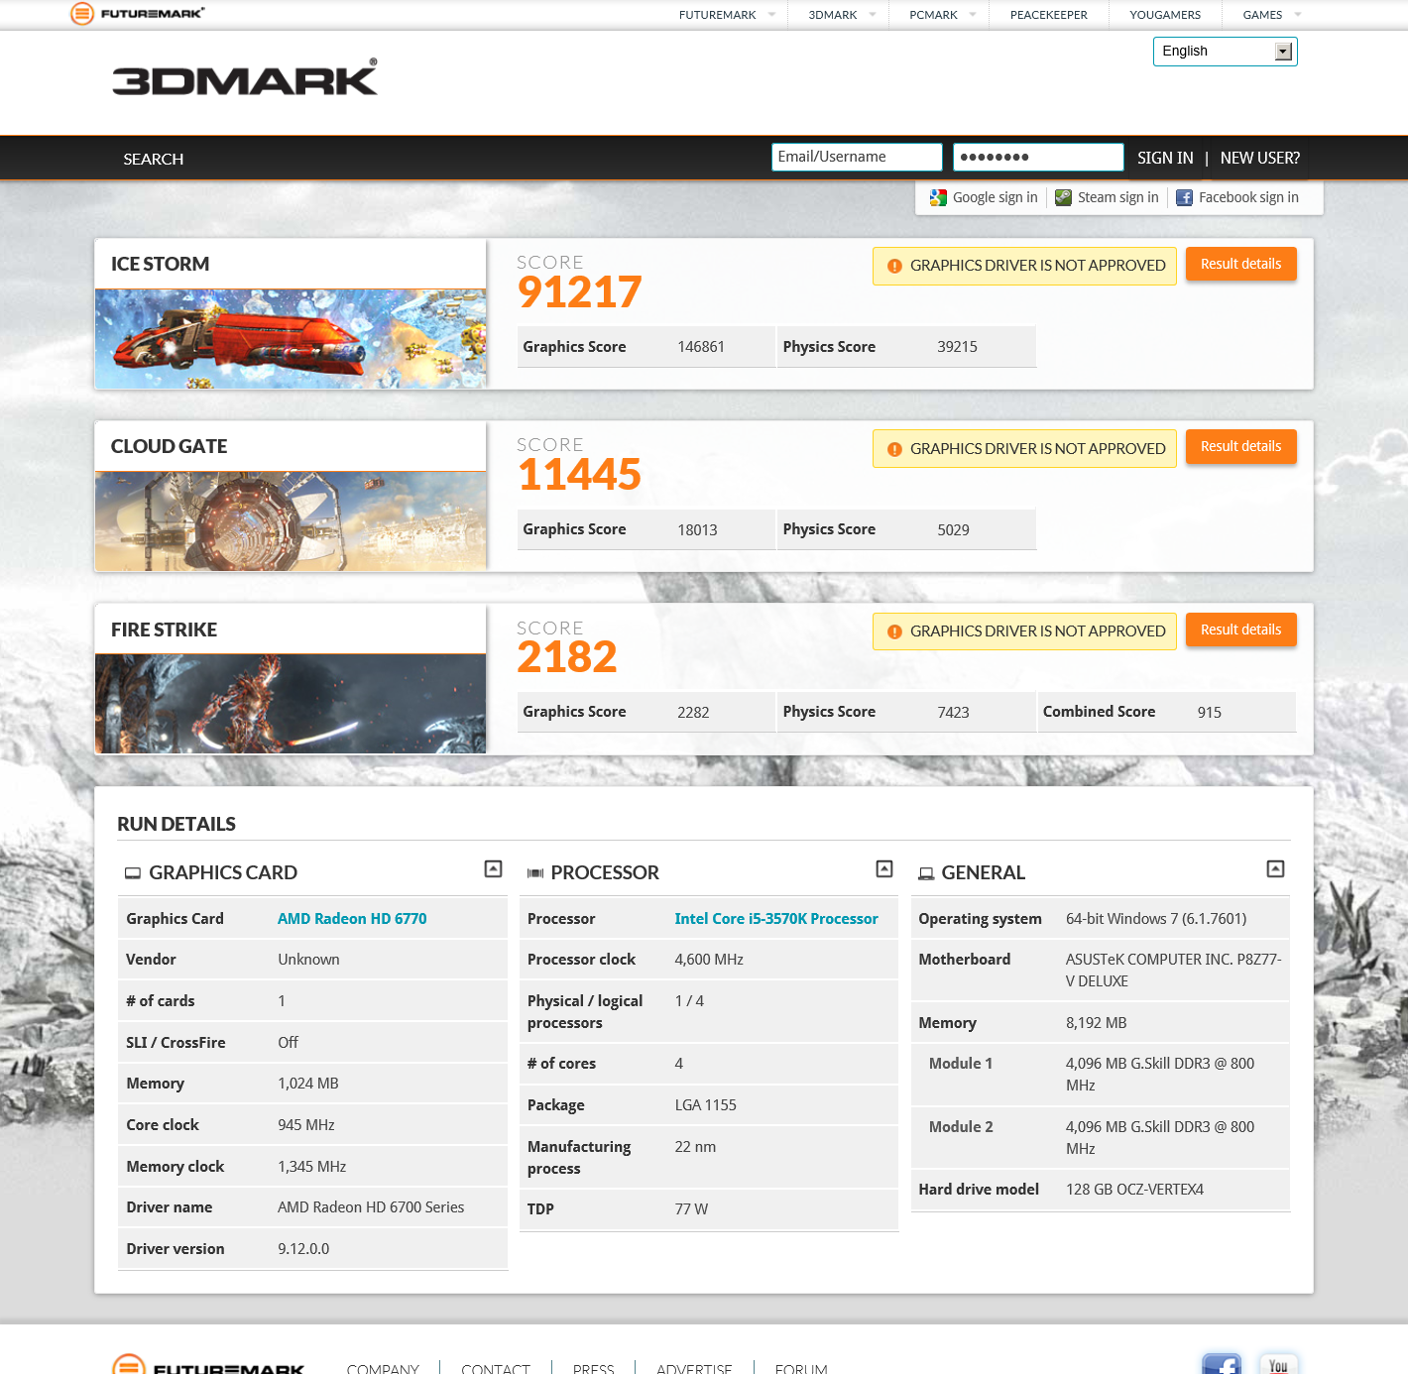Expand the 3DMARK menu arrow
Image resolution: width=1408 pixels, height=1374 pixels.
(x=873, y=15)
